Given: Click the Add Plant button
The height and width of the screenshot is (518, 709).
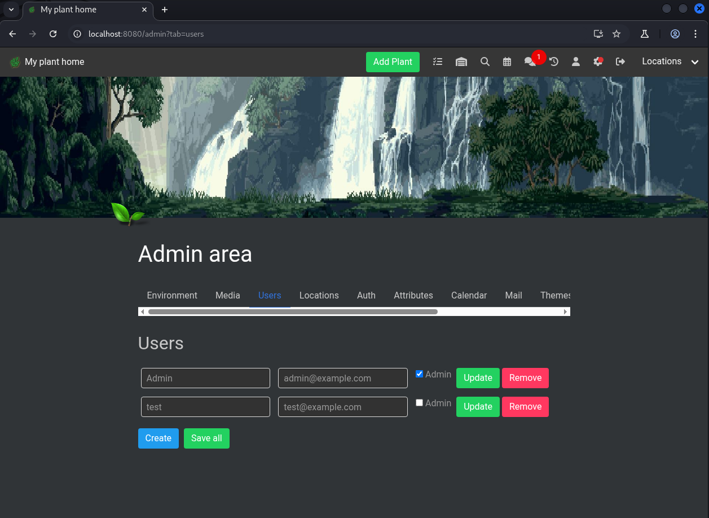Looking at the screenshot, I should (393, 62).
